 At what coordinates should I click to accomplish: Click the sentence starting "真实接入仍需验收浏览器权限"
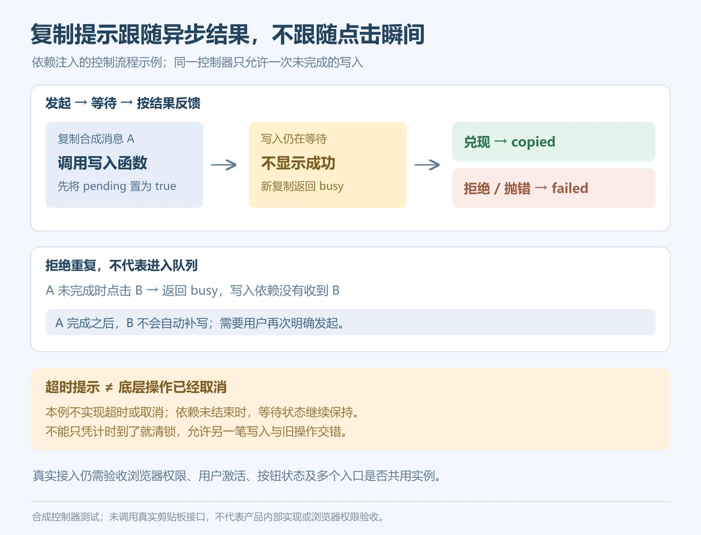pos(236,476)
